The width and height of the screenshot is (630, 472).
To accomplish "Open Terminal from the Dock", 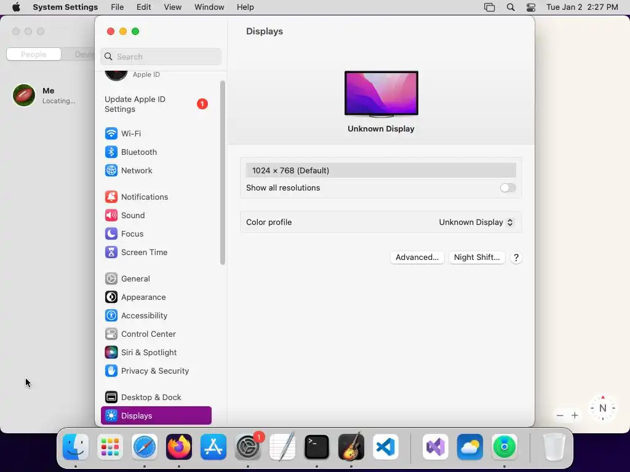I will (x=317, y=447).
